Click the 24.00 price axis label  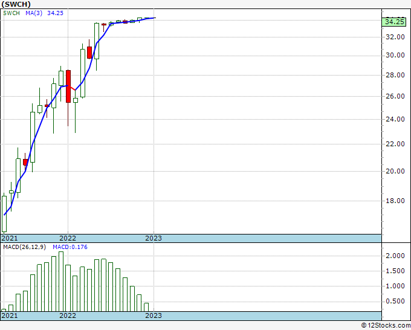tap(395, 119)
